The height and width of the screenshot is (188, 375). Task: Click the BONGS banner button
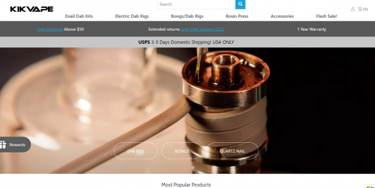(x=182, y=151)
